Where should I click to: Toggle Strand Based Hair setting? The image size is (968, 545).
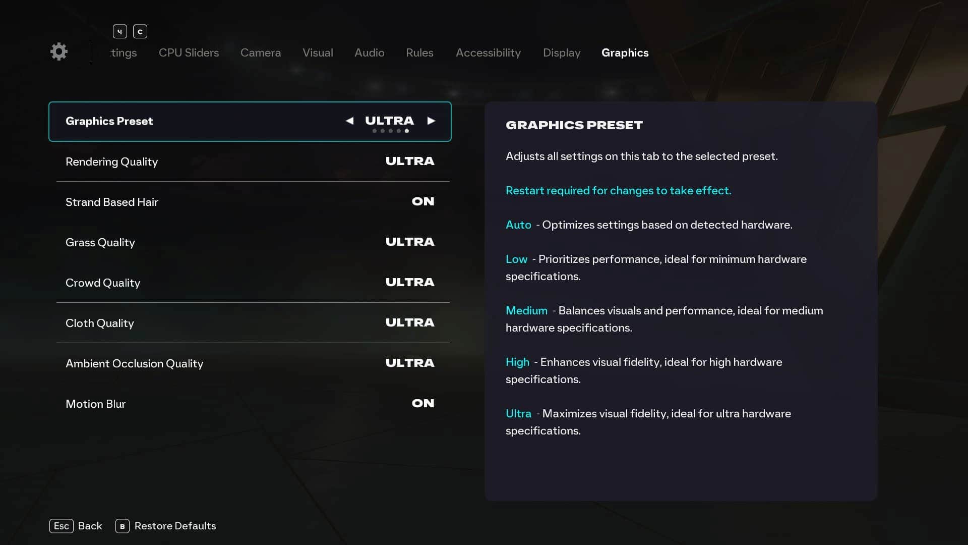tap(422, 202)
